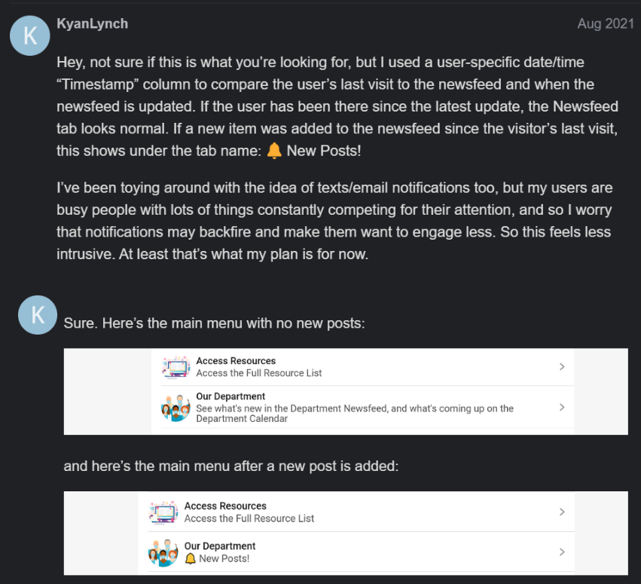641x584 pixels.
Task: Select the 'Access Resources' title in the no-new-posts menu
Action: pos(236,361)
